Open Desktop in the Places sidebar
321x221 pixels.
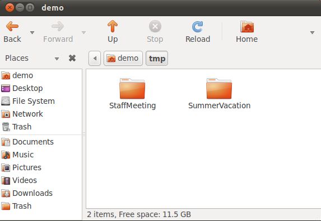click(41, 89)
